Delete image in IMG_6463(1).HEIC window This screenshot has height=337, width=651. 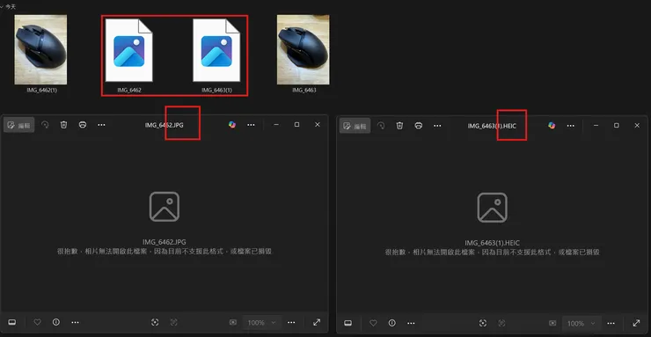pos(399,125)
